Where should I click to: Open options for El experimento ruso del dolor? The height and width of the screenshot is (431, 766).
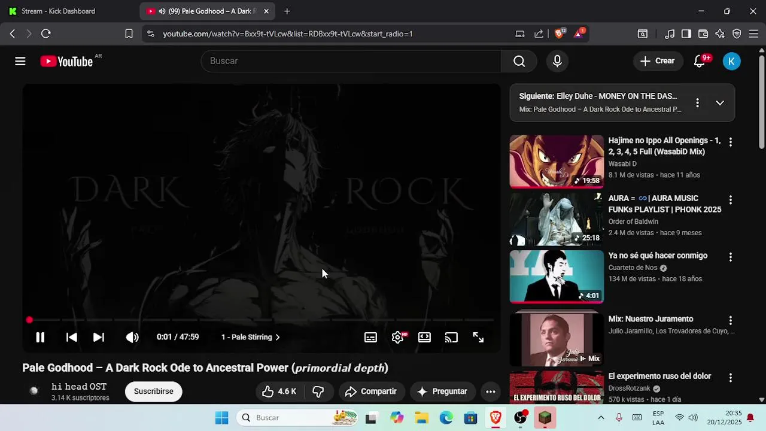click(730, 378)
